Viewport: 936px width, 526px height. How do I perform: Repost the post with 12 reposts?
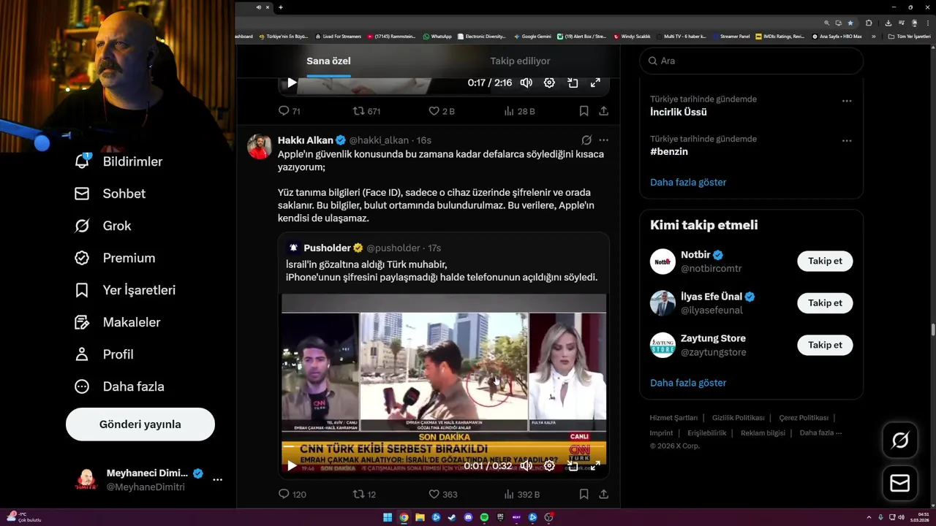[x=364, y=495]
